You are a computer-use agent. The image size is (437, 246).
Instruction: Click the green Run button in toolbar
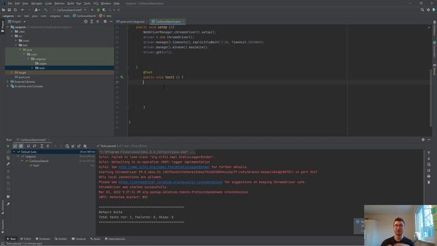[92, 10]
